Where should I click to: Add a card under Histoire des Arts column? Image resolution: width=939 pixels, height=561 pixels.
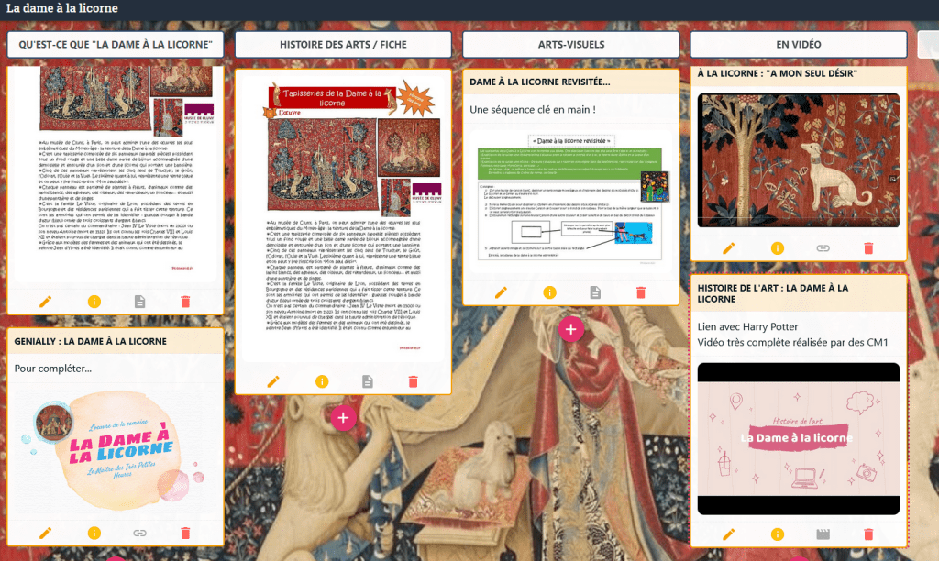(343, 418)
